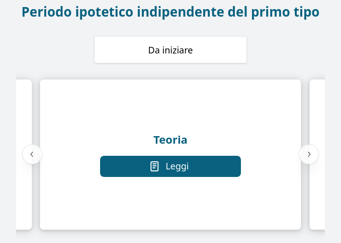Screen dimensions: 341x243
Task: Advance to the next card with right chevron
Action: pos(309,154)
